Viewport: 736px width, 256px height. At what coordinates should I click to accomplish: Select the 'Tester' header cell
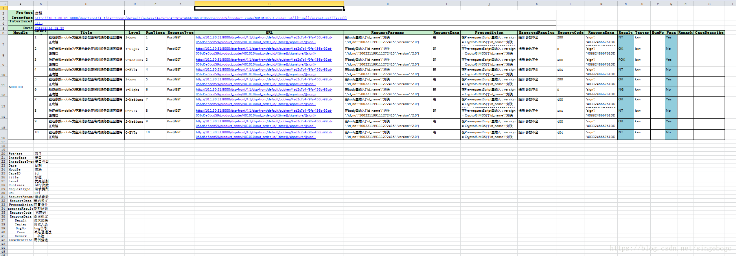pos(642,33)
